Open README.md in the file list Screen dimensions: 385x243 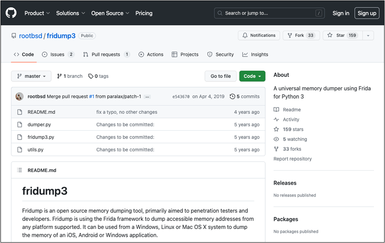pos(41,112)
